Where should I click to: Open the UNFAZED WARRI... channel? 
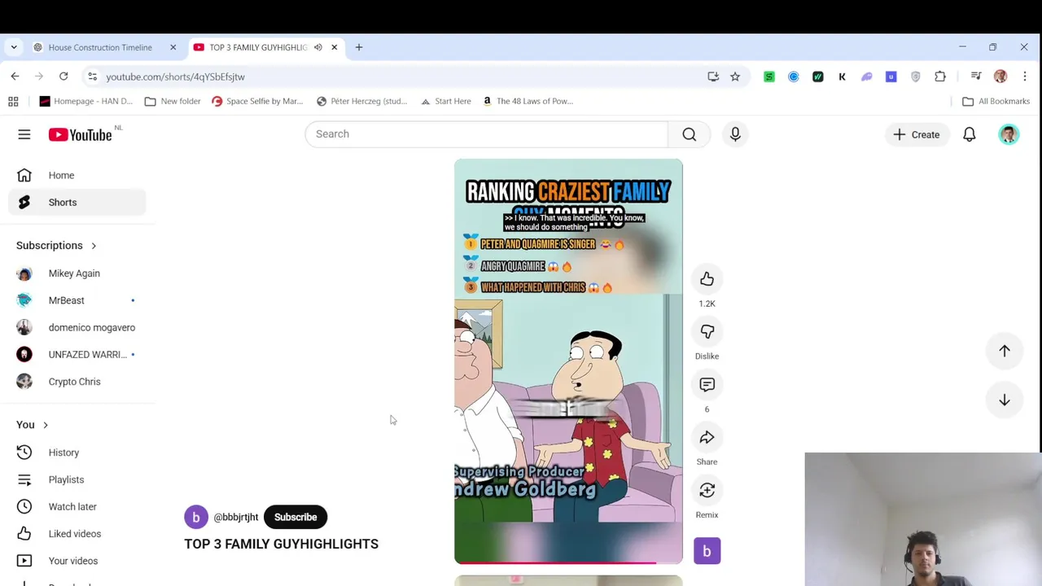[77, 355]
